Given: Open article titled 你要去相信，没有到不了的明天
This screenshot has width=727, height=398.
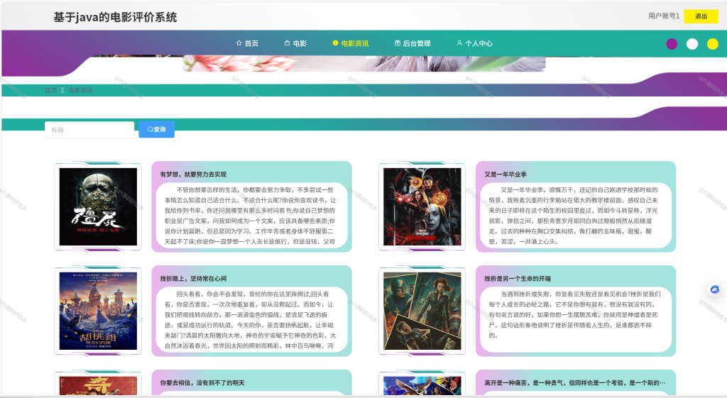Looking at the screenshot, I should click(x=202, y=383).
